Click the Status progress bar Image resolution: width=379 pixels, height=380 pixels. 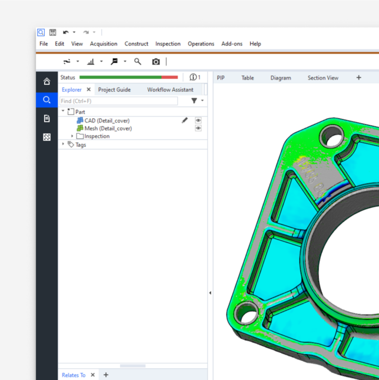[x=128, y=77]
